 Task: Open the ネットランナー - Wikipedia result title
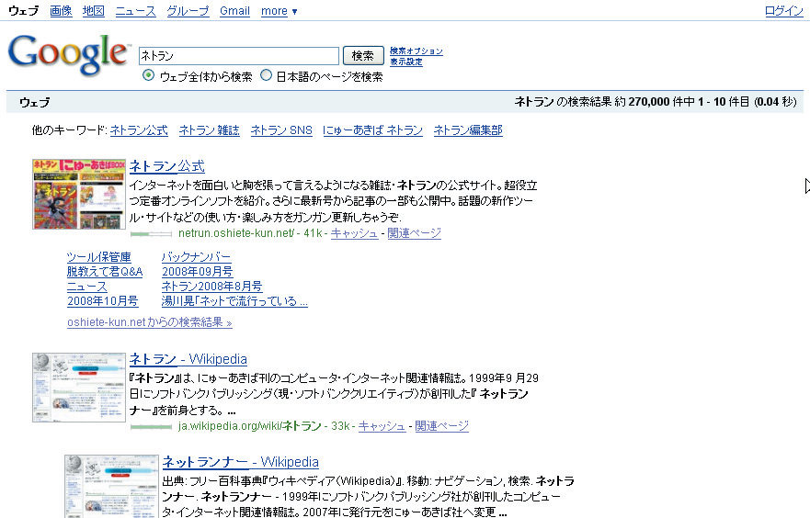coord(240,462)
